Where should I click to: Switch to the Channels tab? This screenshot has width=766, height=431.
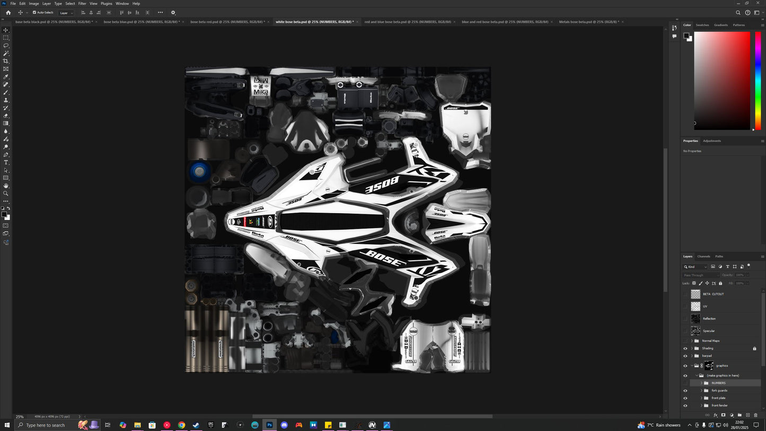click(x=703, y=257)
